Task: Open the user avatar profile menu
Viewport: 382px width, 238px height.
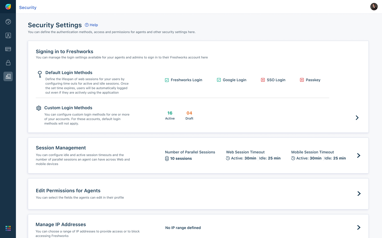Action: 374,7
